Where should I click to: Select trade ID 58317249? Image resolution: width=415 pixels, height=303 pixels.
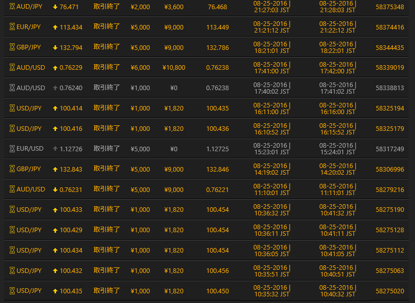click(390, 149)
